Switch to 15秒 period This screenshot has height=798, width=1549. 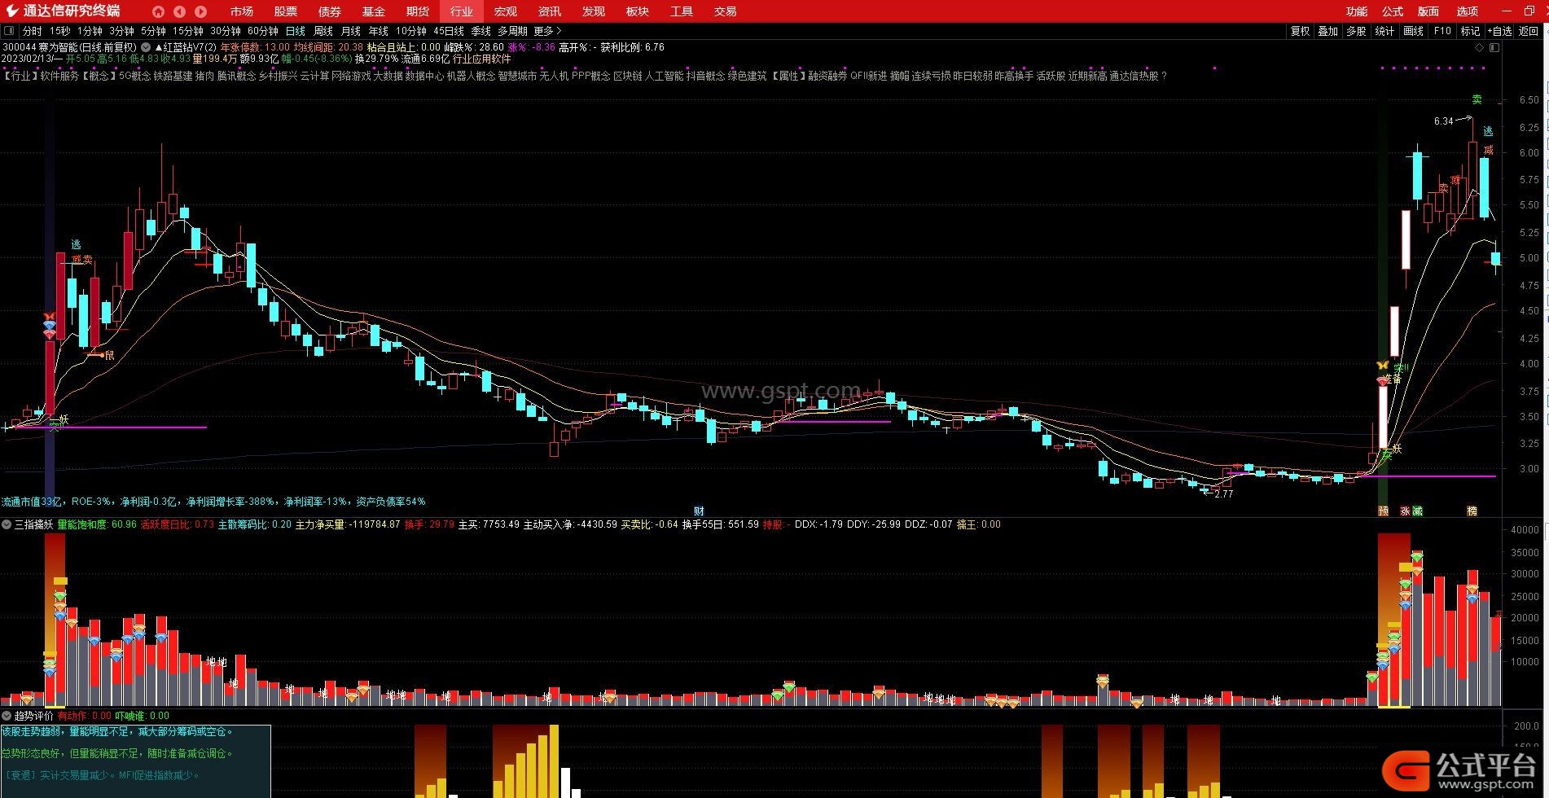[x=60, y=31]
